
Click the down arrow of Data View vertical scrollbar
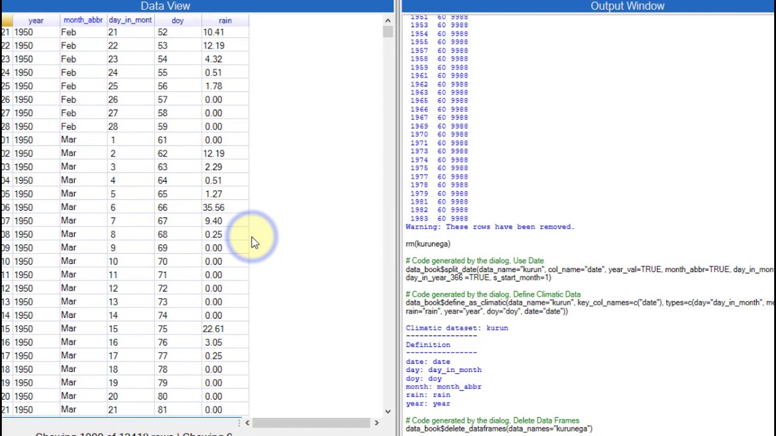(387, 411)
